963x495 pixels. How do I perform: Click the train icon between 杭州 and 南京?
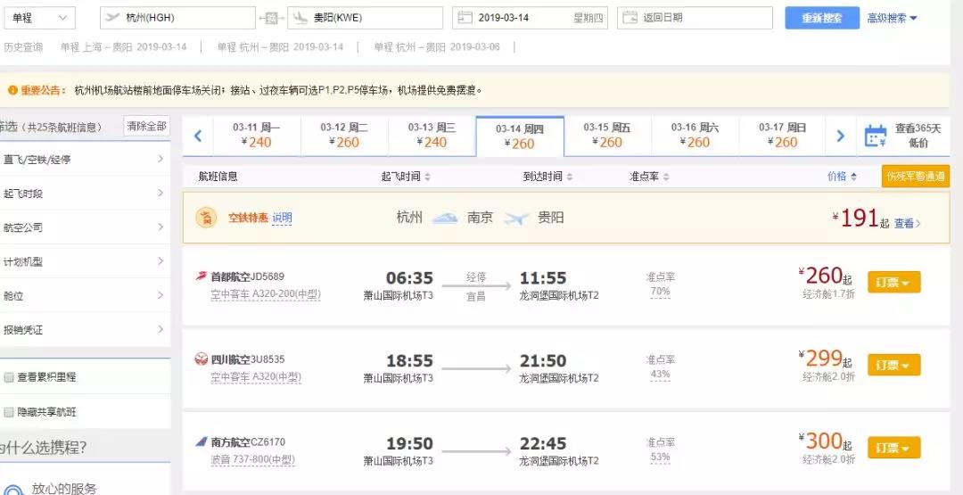445,218
